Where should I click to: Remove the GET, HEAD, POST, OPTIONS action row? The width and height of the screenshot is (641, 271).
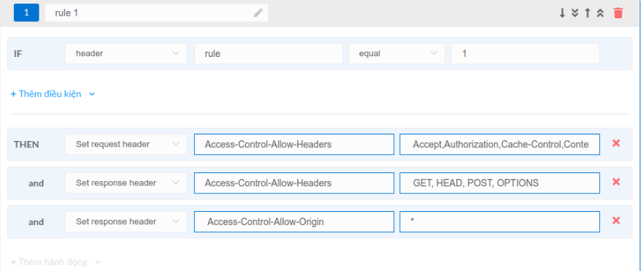pos(616,182)
